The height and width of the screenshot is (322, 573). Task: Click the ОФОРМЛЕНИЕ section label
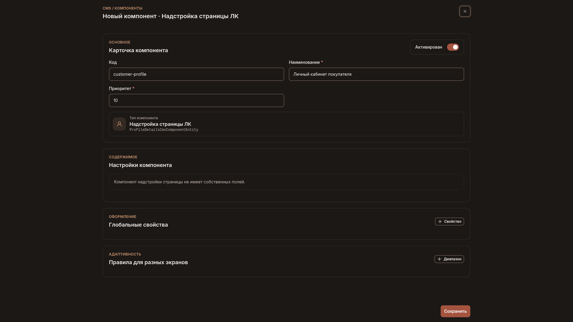(x=123, y=217)
